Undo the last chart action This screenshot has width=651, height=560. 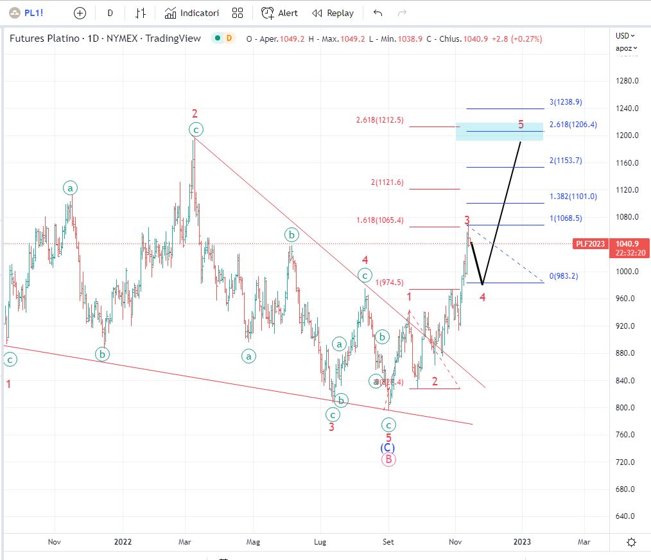click(x=378, y=13)
